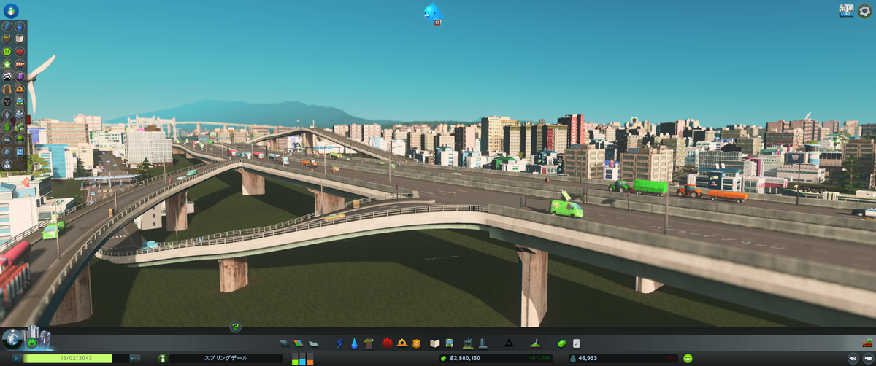Activate the bulldozer tool

(867, 343)
